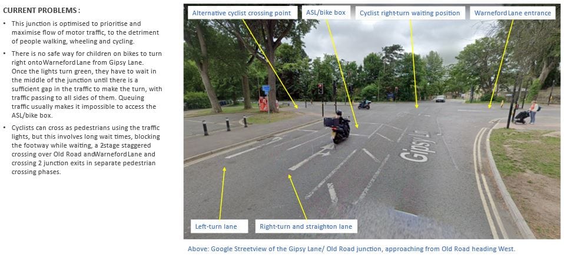The image size is (564, 257).
Task: Click the blue road sign by the tree
Action: (266, 89)
